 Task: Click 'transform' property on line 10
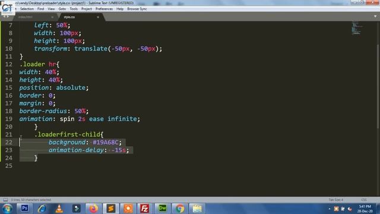pos(50,49)
